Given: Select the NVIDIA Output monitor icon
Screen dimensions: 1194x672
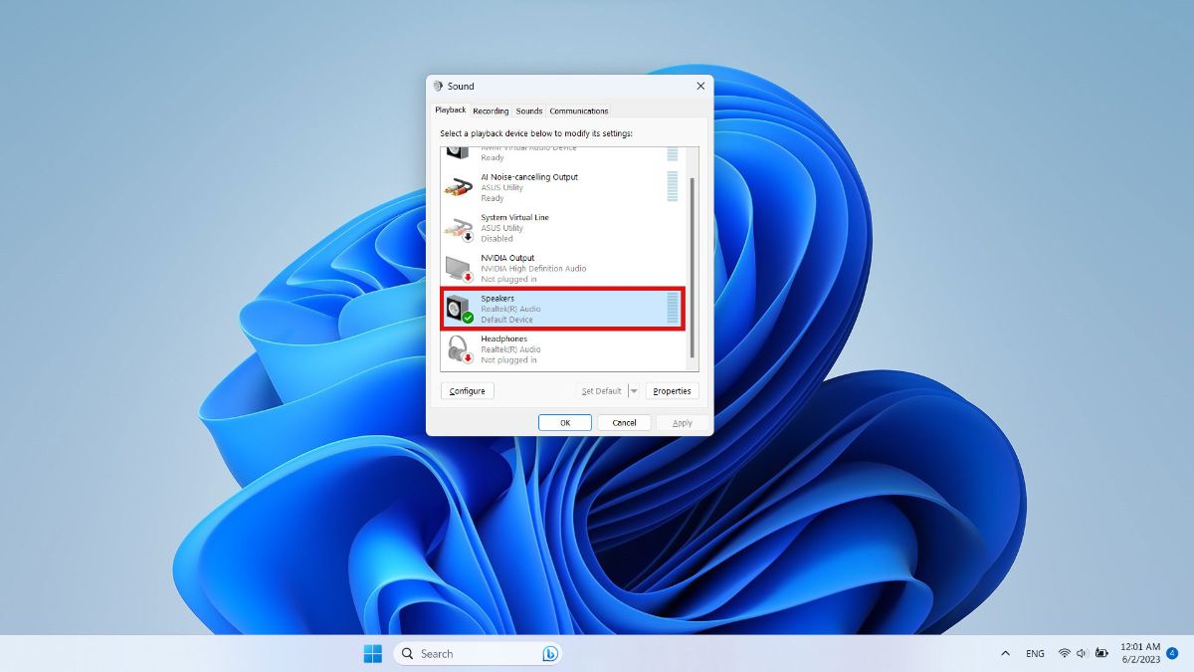Looking at the screenshot, I should point(458,268).
